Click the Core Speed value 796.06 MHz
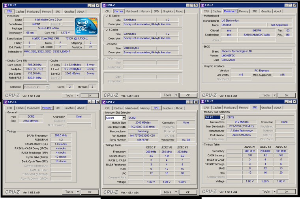This screenshot has width=300, height=199. click(x=35, y=65)
